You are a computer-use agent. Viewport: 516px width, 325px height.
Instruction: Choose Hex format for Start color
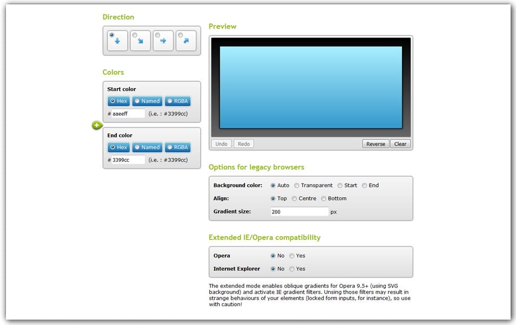118,101
